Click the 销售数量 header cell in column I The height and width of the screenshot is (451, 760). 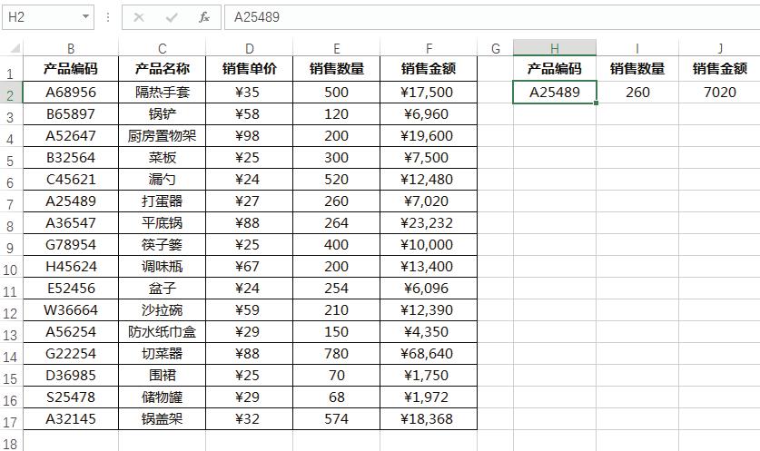(x=637, y=69)
